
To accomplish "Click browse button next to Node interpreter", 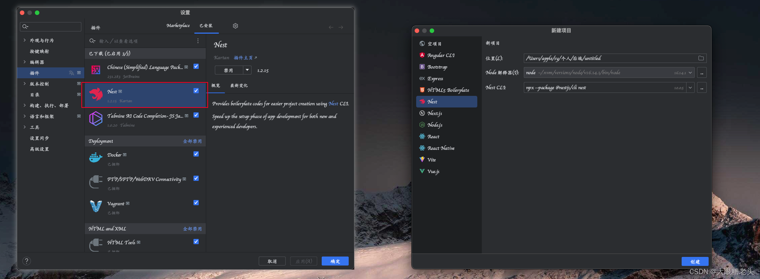I will tap(702, 73).
